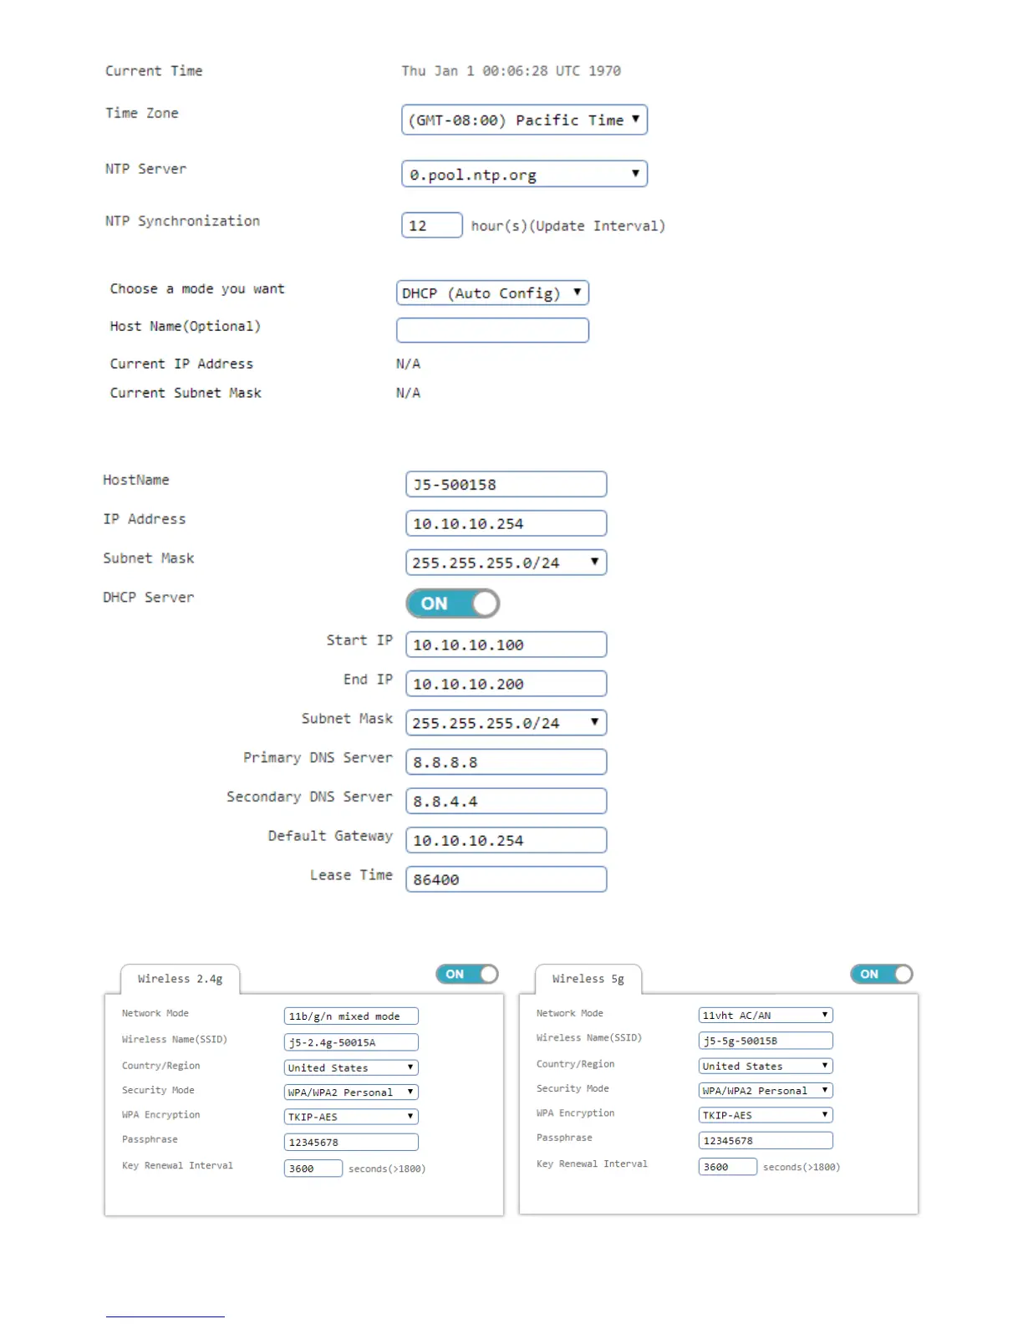Open the 2.4g Security Mode dropdown
Image resolution: width=1023 pixels, height=1324 pixels.
tap(351, 1092)
